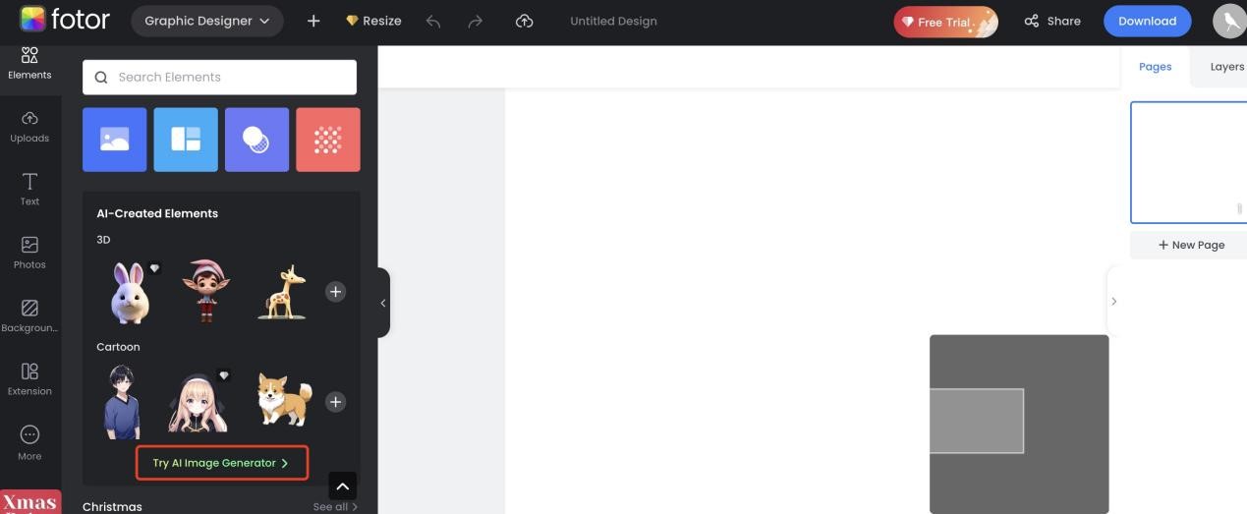Start the Free Trial
This screenshot has height=514, width=1247.
pyautogui.click(x=945, y=22)
